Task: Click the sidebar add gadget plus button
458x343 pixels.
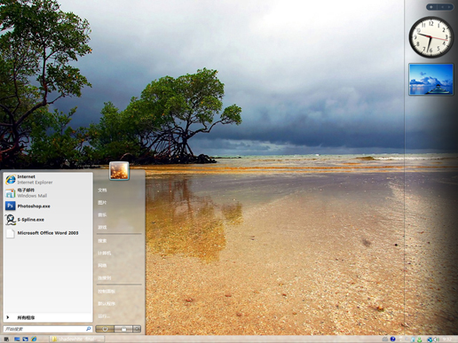Action: [x=431, y=7]
